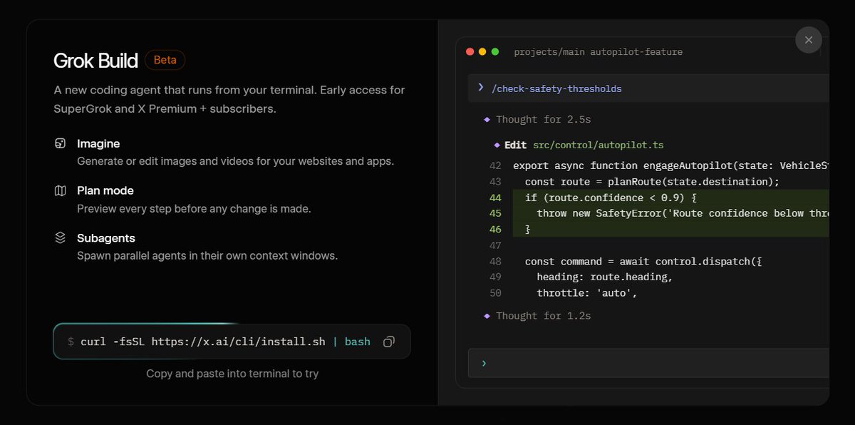The image size is (855, 425).
Task: Click the red terminal window dot
Action: coord(470,52)
